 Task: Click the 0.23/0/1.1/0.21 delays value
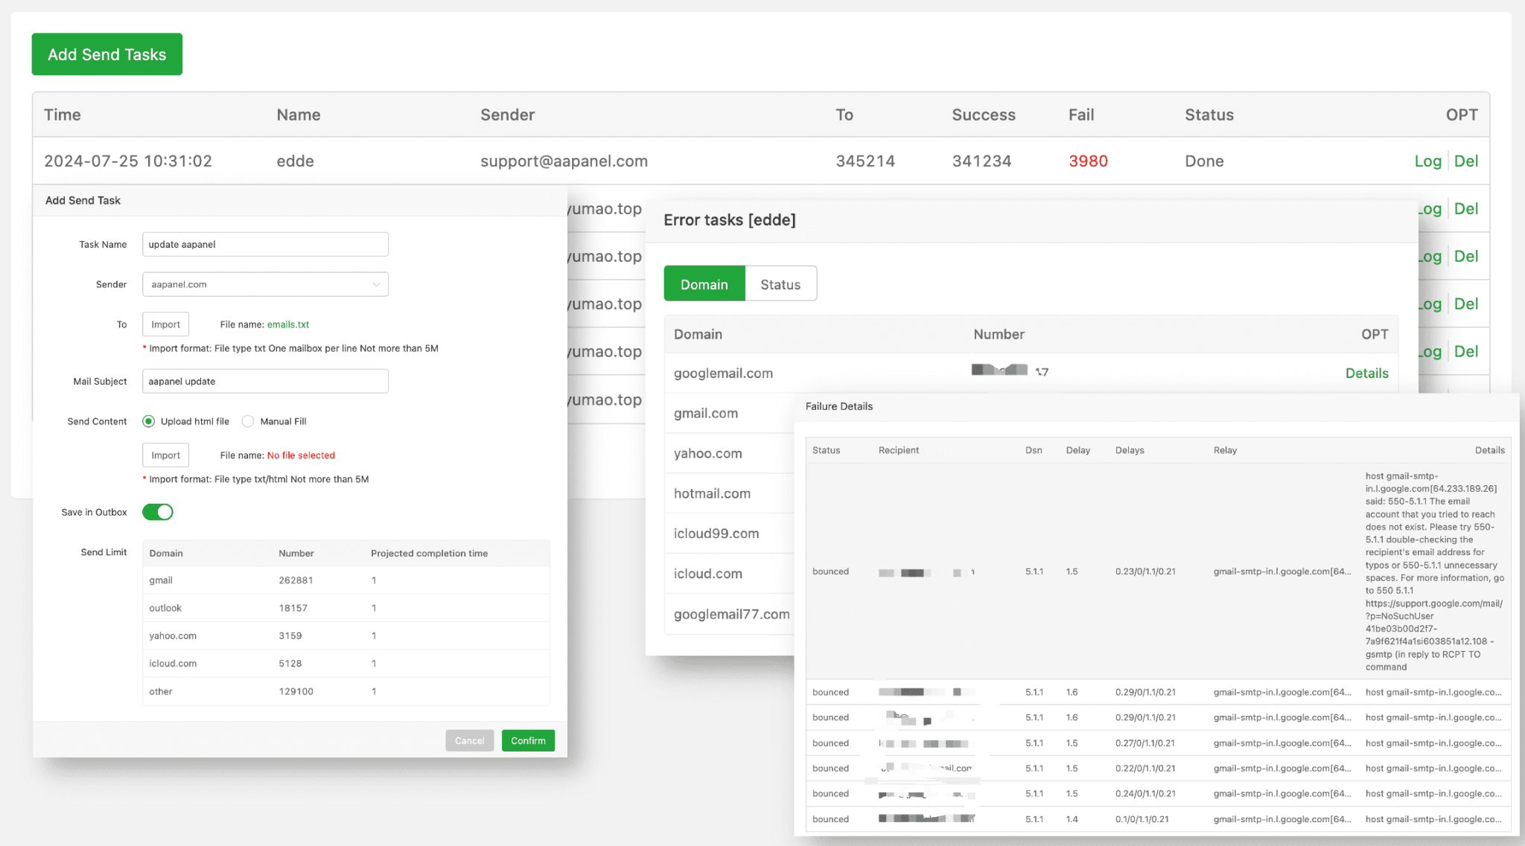[x=1145, y=571]
